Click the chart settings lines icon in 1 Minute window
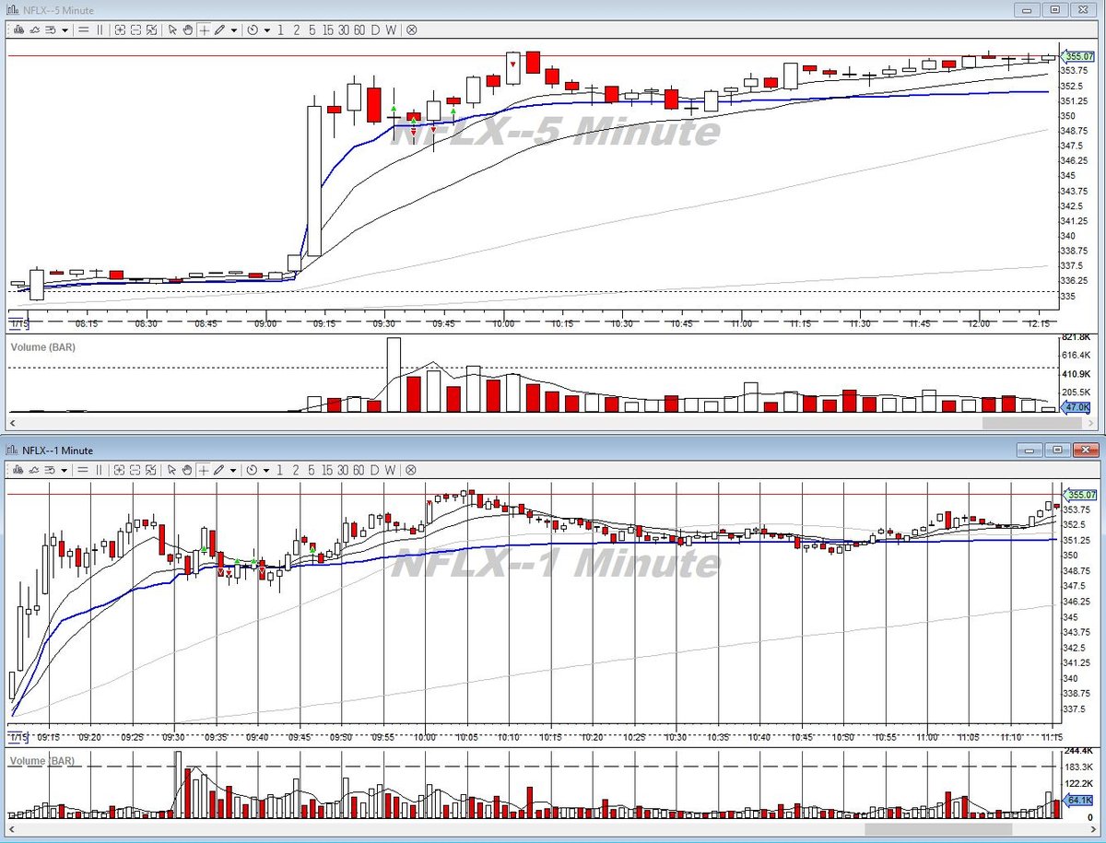The image size is (1106, 843). pyautogui.click(x=50, y=470)
